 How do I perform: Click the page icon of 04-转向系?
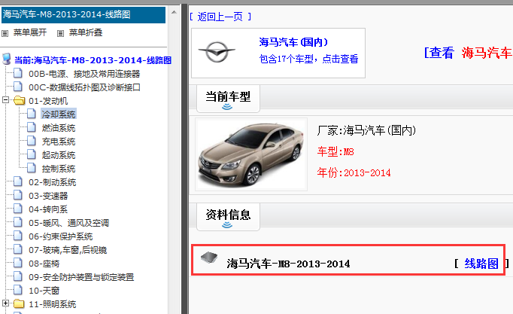18,209
